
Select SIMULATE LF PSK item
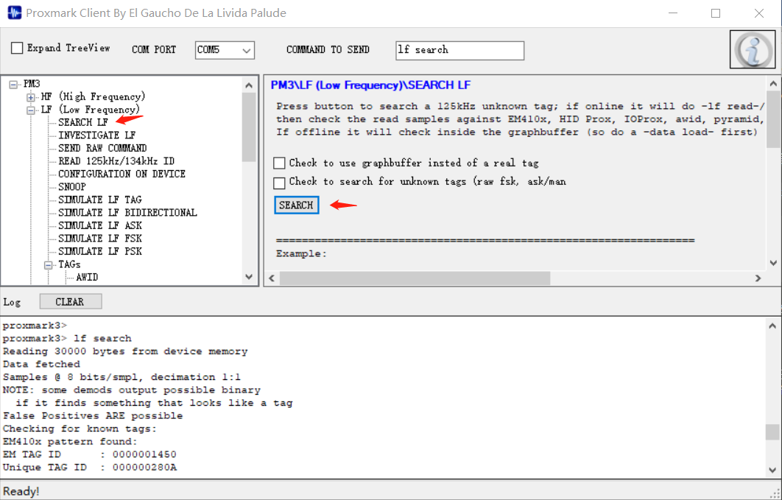point(99,251)
